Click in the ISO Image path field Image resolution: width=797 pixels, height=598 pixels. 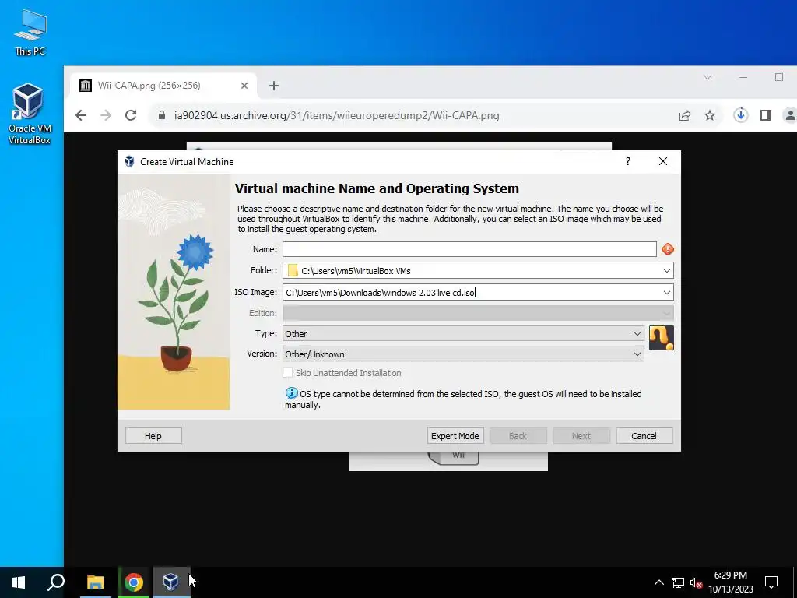tap(471, 293)
